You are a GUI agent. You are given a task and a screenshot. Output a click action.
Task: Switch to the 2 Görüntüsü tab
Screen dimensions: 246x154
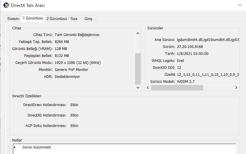(x=57, y=19)
